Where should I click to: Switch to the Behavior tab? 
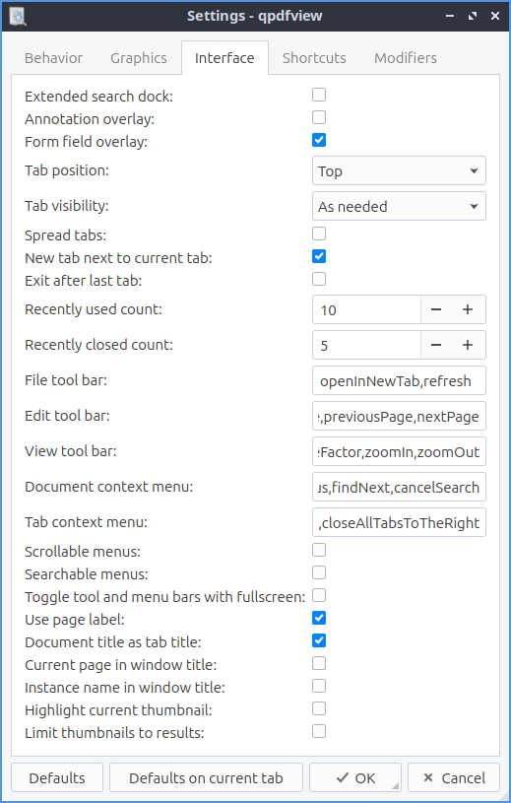[54, 58]
